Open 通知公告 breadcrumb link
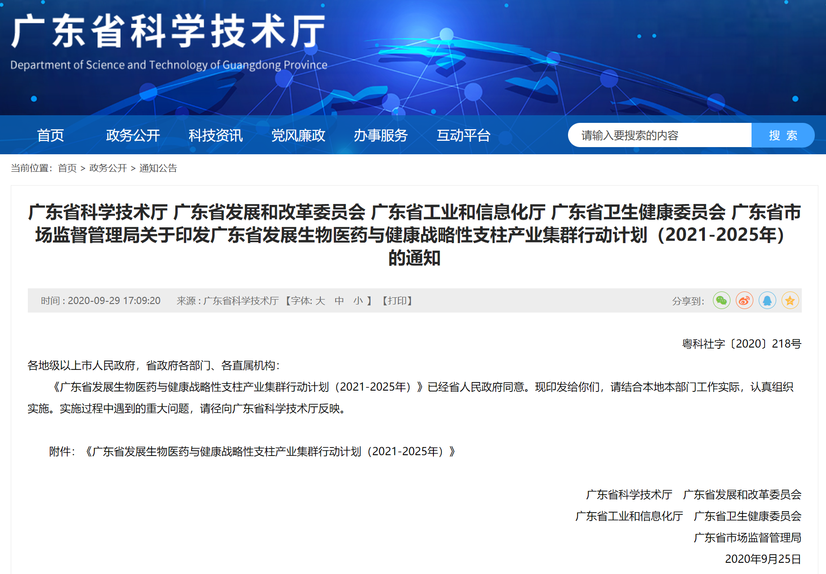The image size is (826, 574). click(158, 168)
